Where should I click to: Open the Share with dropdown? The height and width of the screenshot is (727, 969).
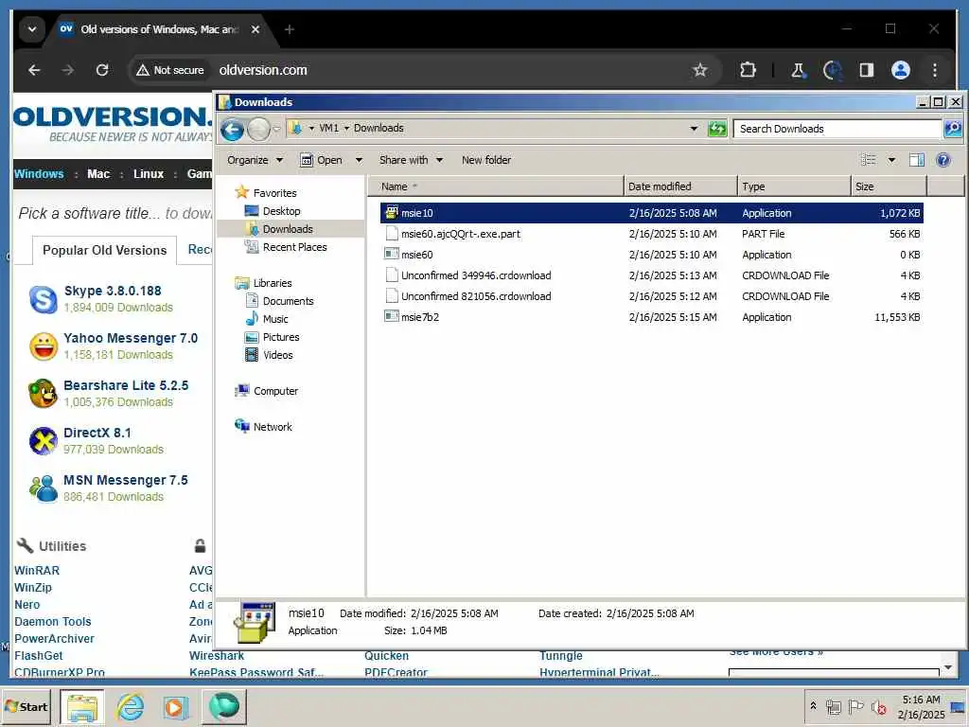(411, 160)
